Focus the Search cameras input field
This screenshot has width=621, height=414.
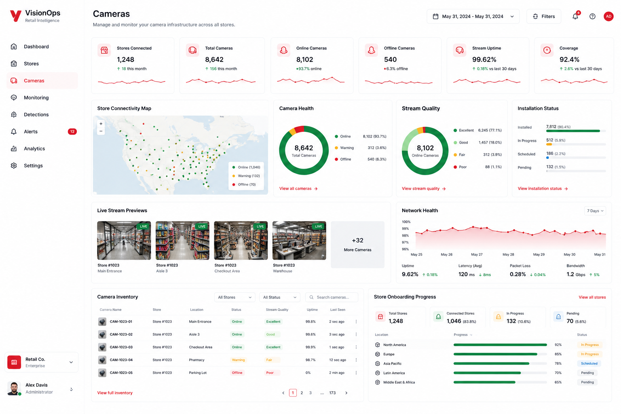(332, 297)
